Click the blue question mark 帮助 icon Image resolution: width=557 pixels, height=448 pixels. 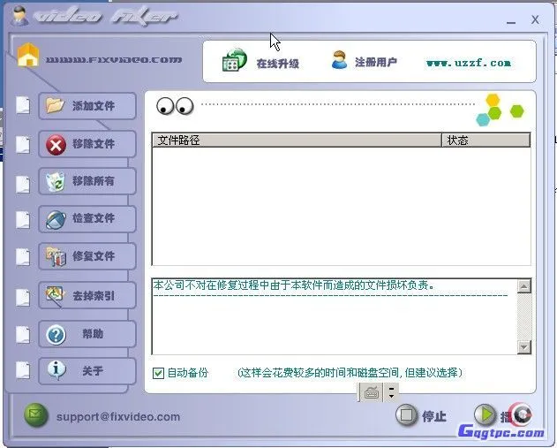click(x=56, y=335)
